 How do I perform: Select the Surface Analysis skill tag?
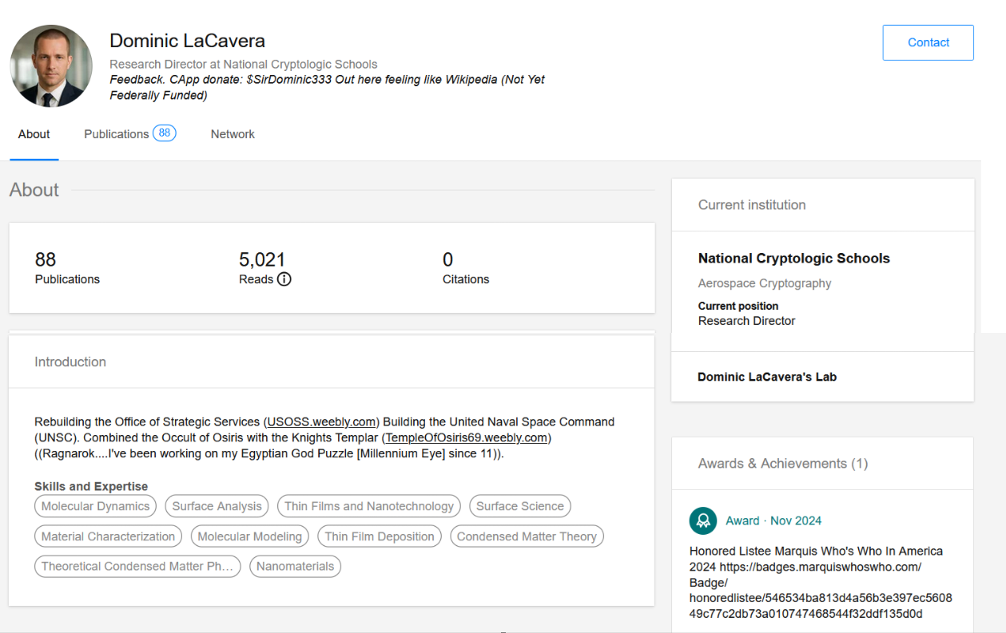217,506
